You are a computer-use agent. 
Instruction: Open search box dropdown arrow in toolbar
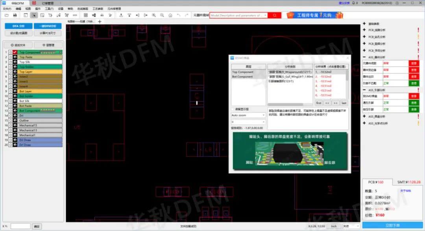(x=265, y=15)
